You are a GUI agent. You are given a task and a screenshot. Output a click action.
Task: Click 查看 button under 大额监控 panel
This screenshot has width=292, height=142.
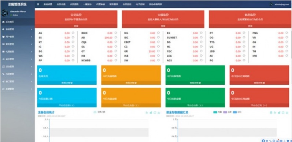click(163, 26)
